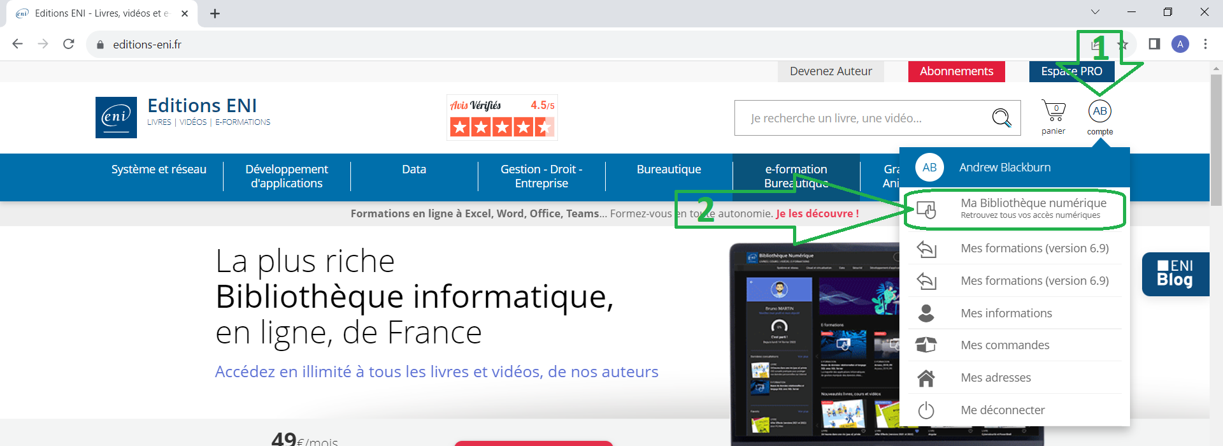The width and height of the screenshot is (1223, 446).
Task: Click 'Accédez en illimité' subtitle link
Action: pos(437,372)
